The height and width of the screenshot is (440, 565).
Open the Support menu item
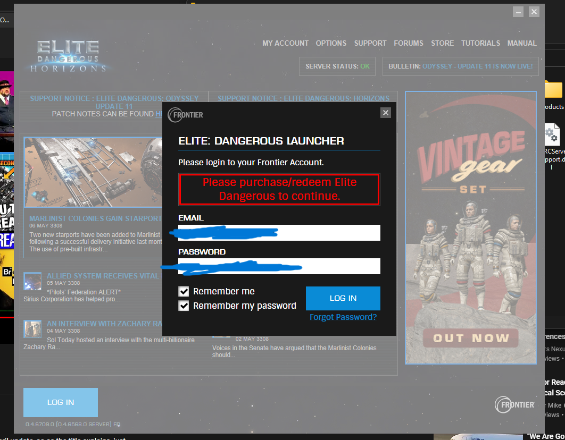pos(370,43)
